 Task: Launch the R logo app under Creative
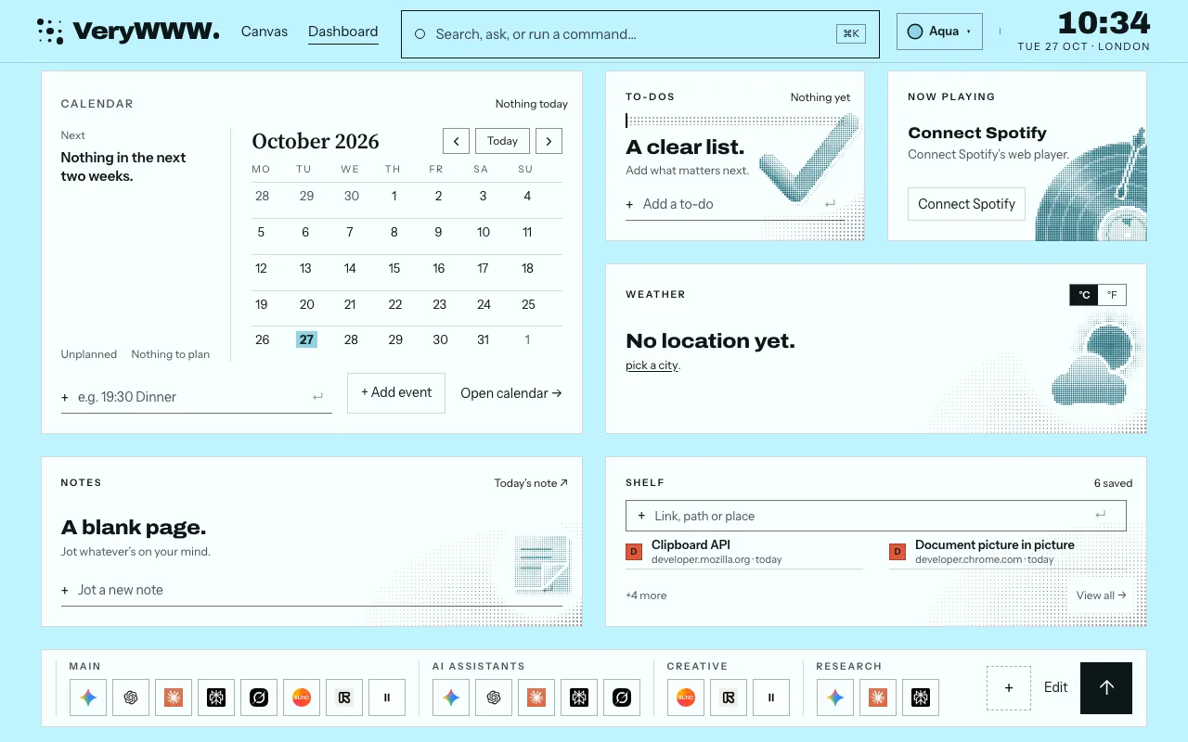coord(729,697)
